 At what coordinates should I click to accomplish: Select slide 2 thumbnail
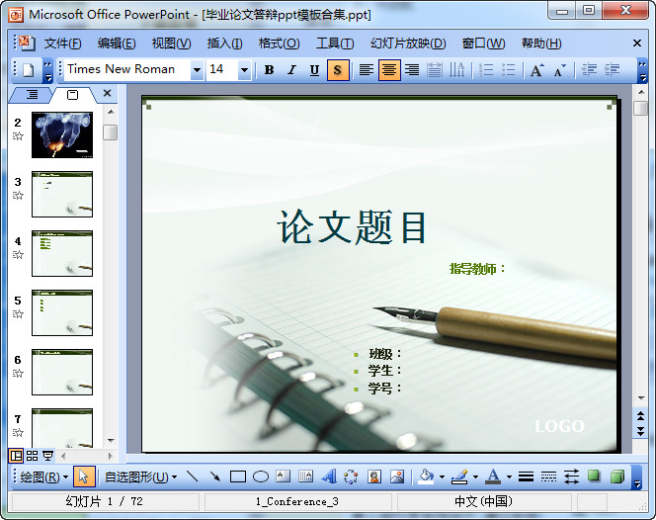click(x=62, y=134)
